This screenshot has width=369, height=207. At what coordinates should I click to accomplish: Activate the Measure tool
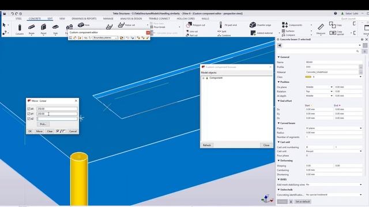(x=321, y=29)
